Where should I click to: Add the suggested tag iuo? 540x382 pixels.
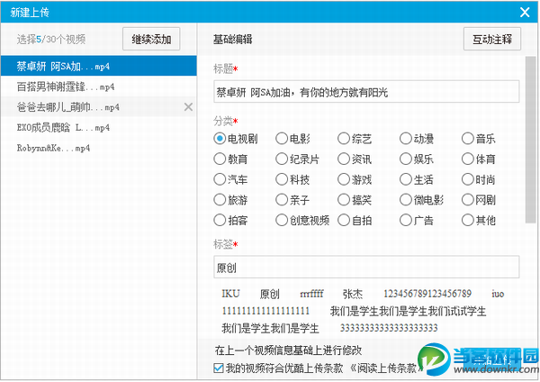click(498, 294)
